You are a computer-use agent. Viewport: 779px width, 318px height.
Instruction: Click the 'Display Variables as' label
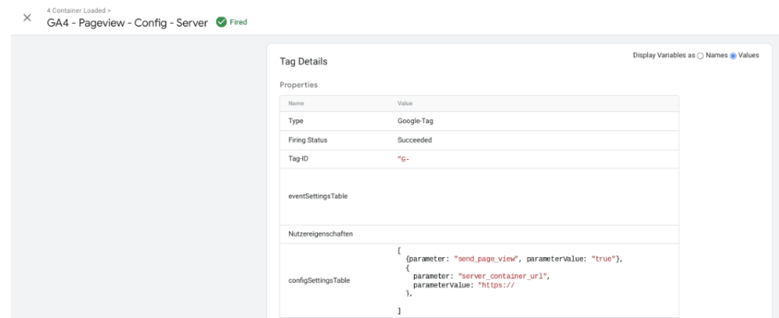[x=663, y=56]
